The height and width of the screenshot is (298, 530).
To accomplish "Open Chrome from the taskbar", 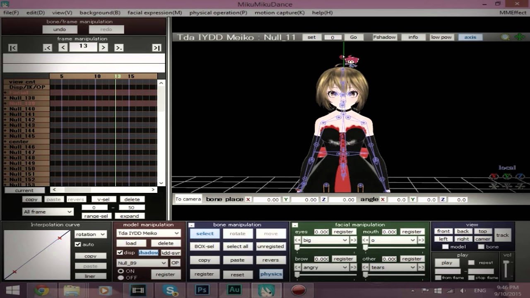I will click(42, 291).
